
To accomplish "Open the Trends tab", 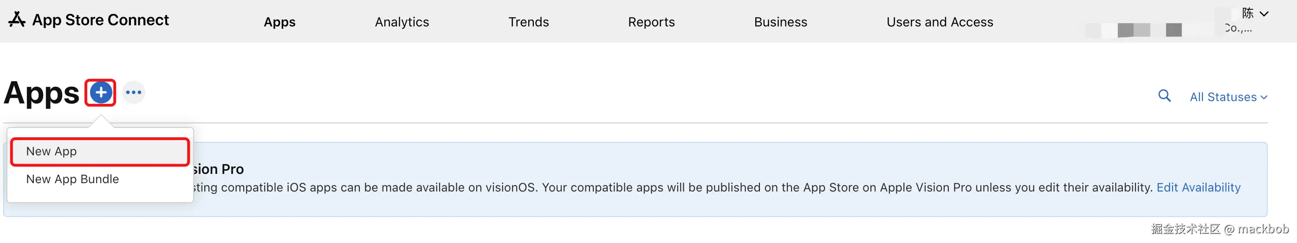I will [x=528, y=22].
